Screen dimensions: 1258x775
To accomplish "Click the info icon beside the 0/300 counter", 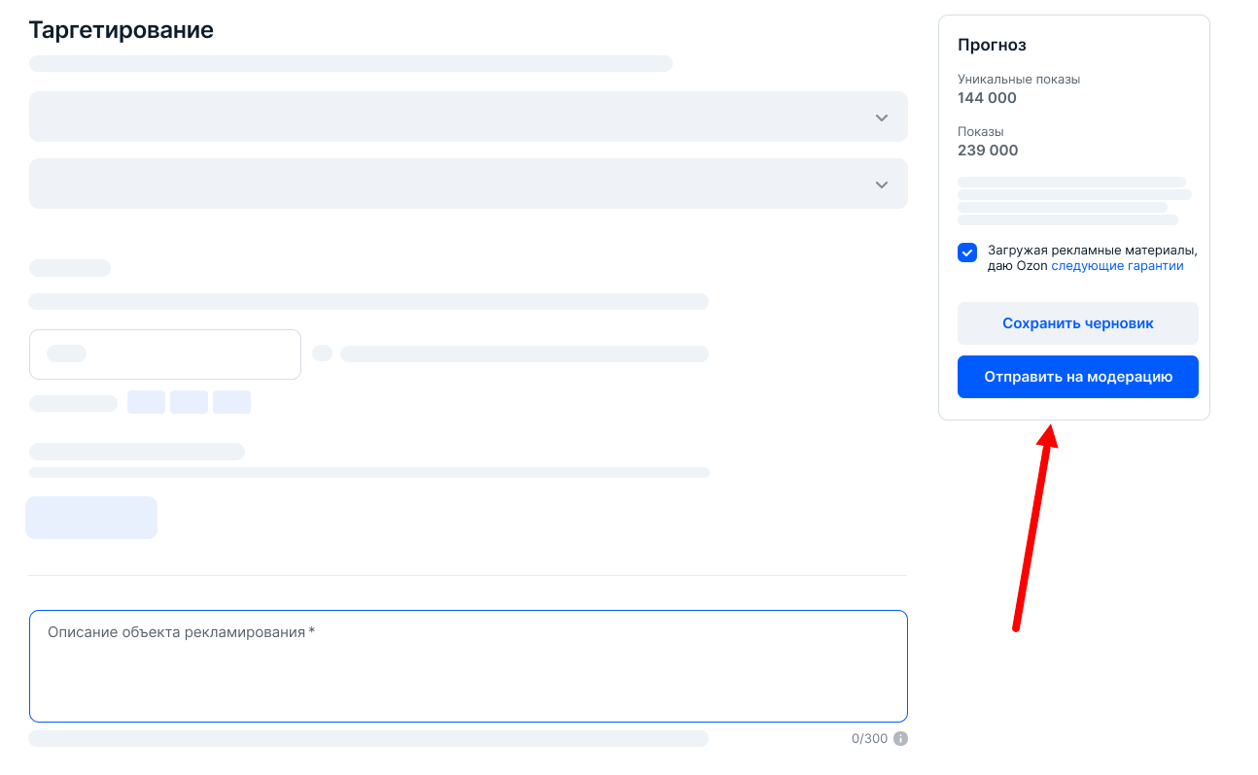I will 899,738.
